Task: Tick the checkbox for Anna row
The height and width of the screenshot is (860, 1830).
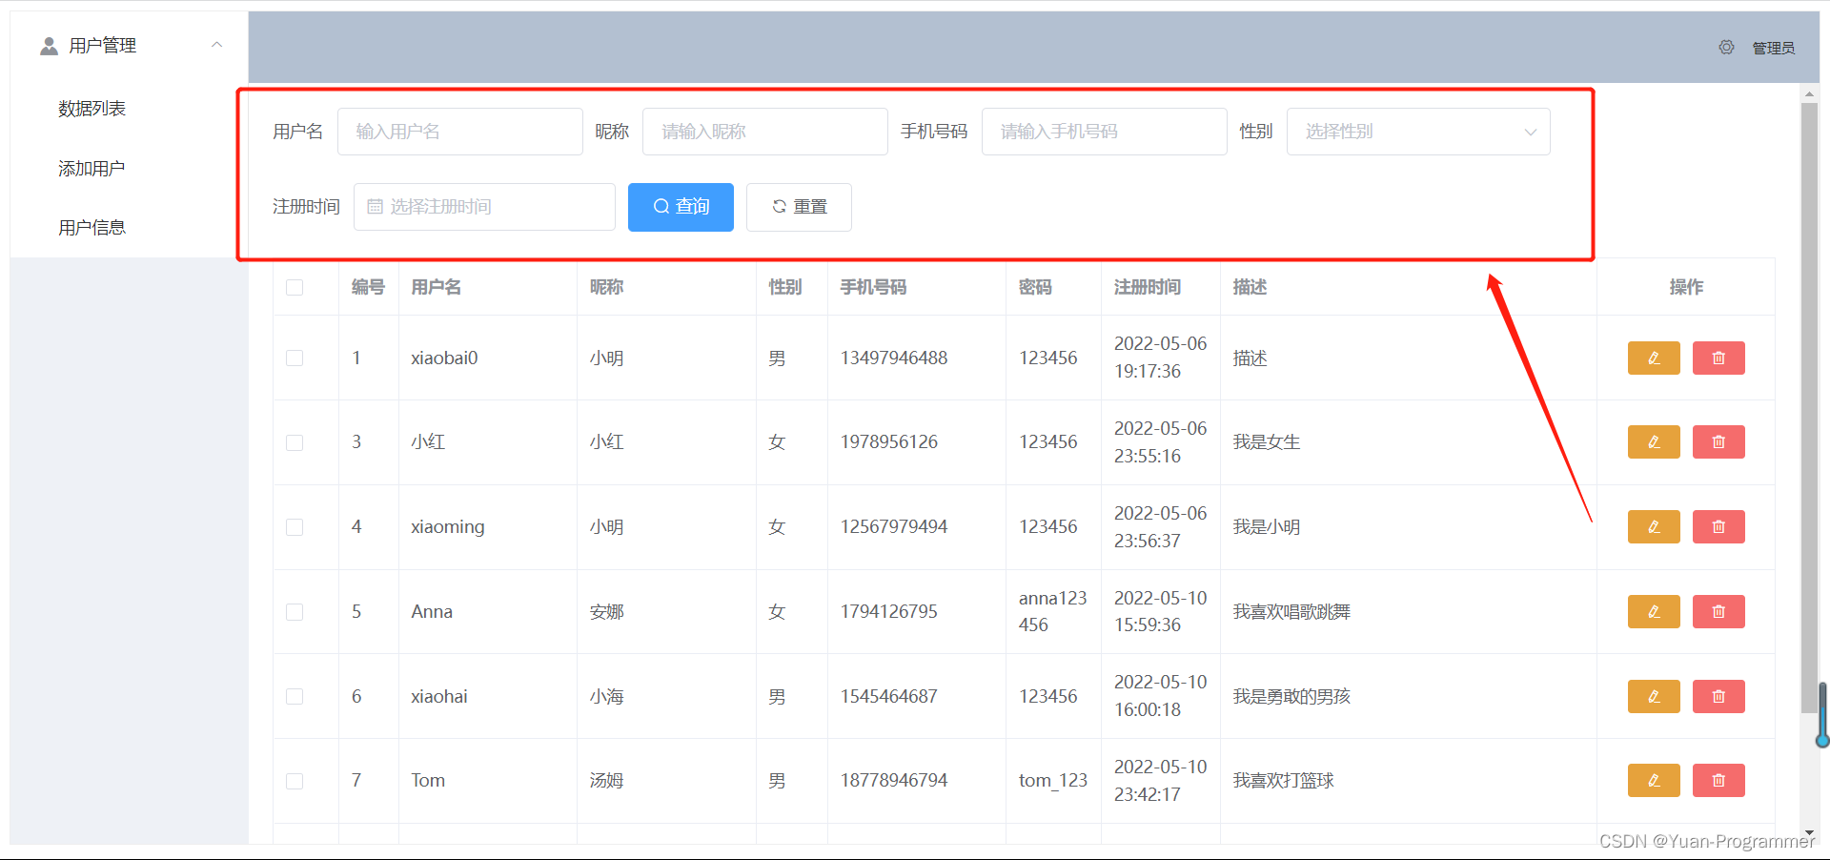Action: (295, 612)
